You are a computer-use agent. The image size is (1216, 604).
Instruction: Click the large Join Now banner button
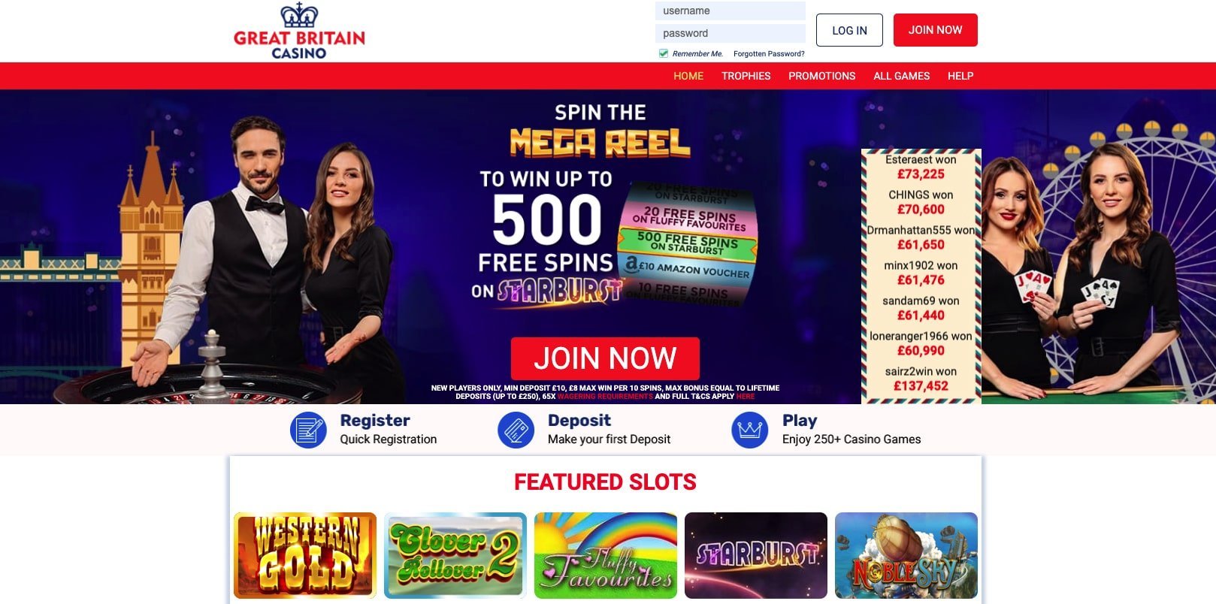pos(605,358)
